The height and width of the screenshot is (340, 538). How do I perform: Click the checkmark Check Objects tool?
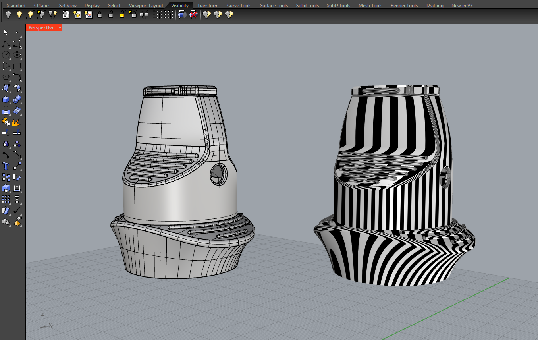click(x=17, y=210)
